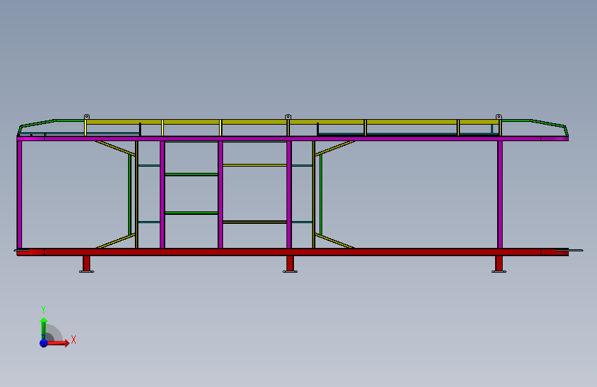Image resolution: width=597 pixels, height=387 pixels.
Task: Click the red X axis arrow of the triad
Action: point(57,343)
